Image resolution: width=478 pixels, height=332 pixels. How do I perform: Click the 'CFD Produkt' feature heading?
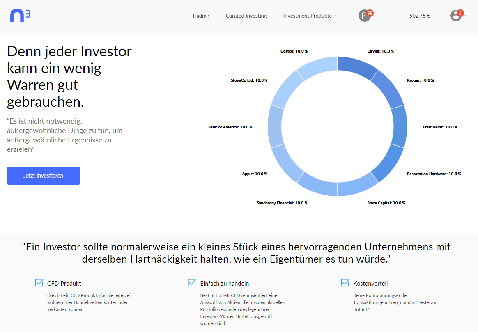tap(64, 283)
